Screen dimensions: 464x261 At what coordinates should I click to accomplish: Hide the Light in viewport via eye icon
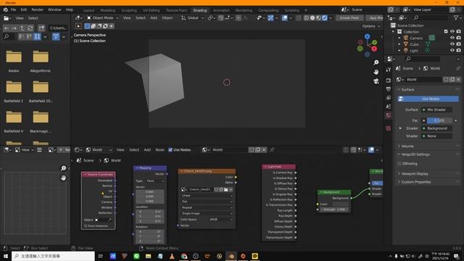point(452,51)
